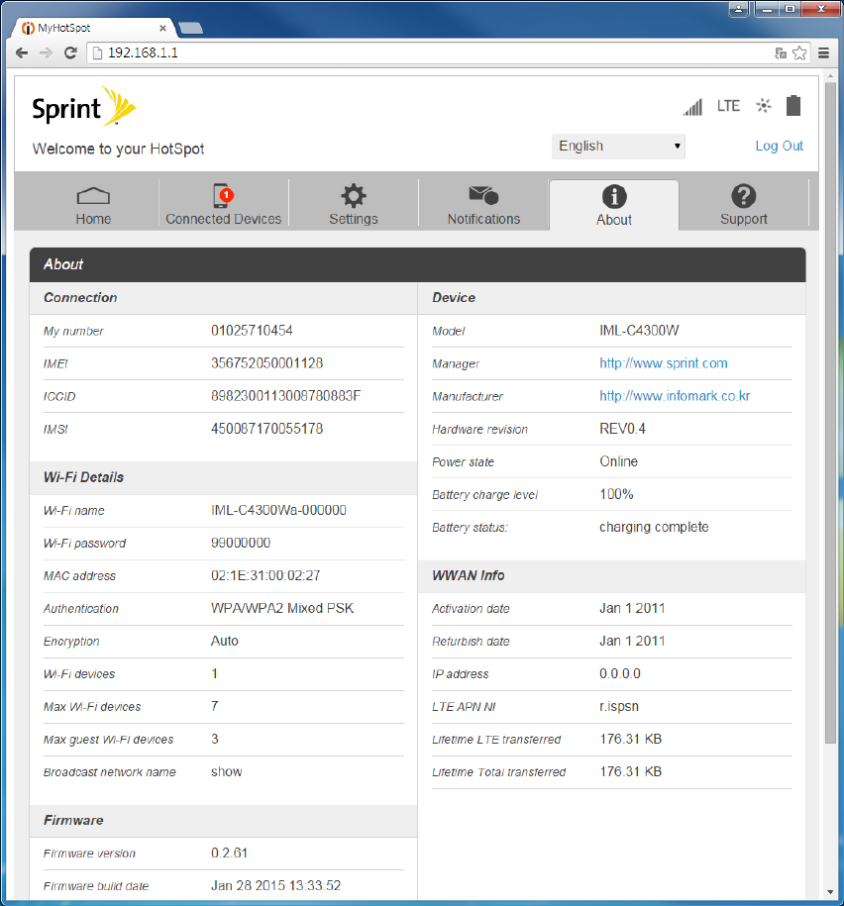
Task: Reload the page with refresh icon
Action: (x=70, y=53)
